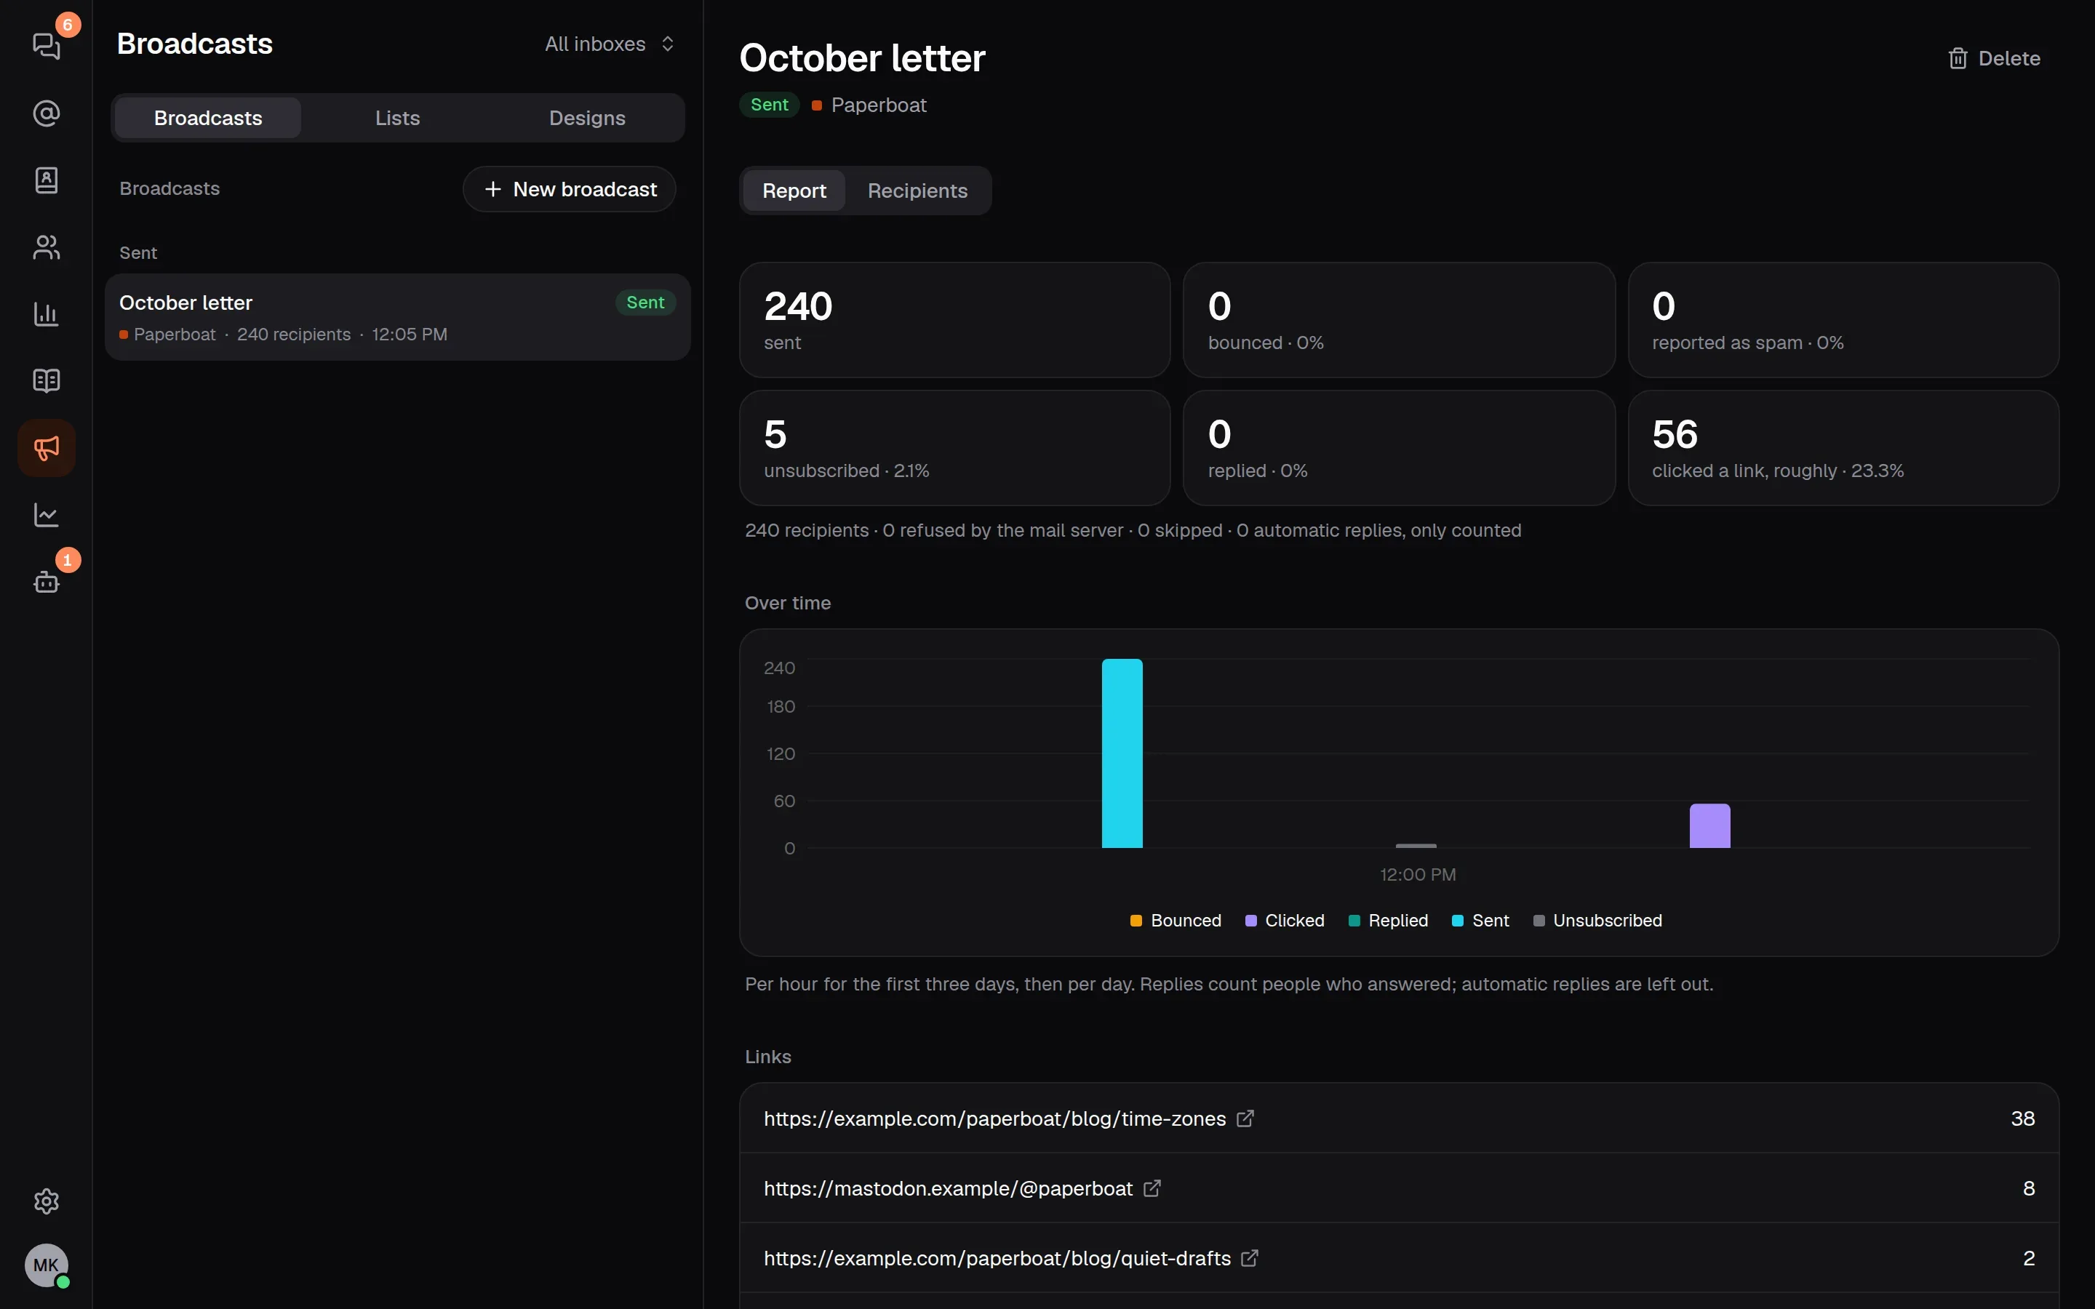Open the mentions at-sign icon
The width and height of the screenshot is (2095, 1309).
[46, 113]
